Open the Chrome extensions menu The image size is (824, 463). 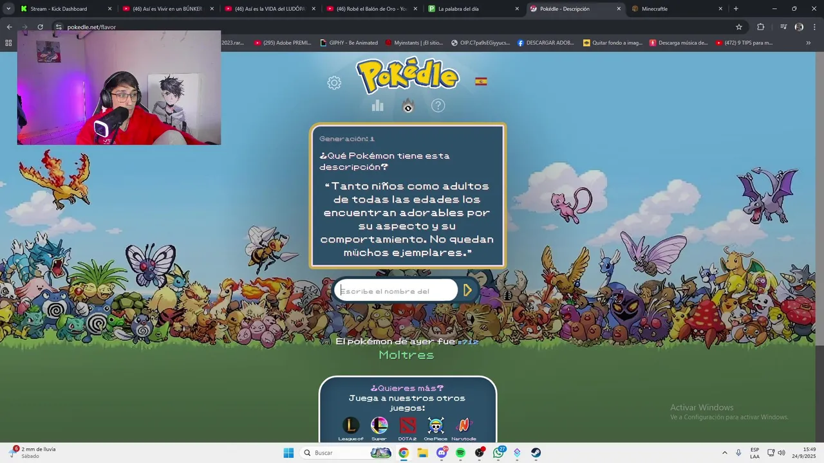[x=760, y=27]
